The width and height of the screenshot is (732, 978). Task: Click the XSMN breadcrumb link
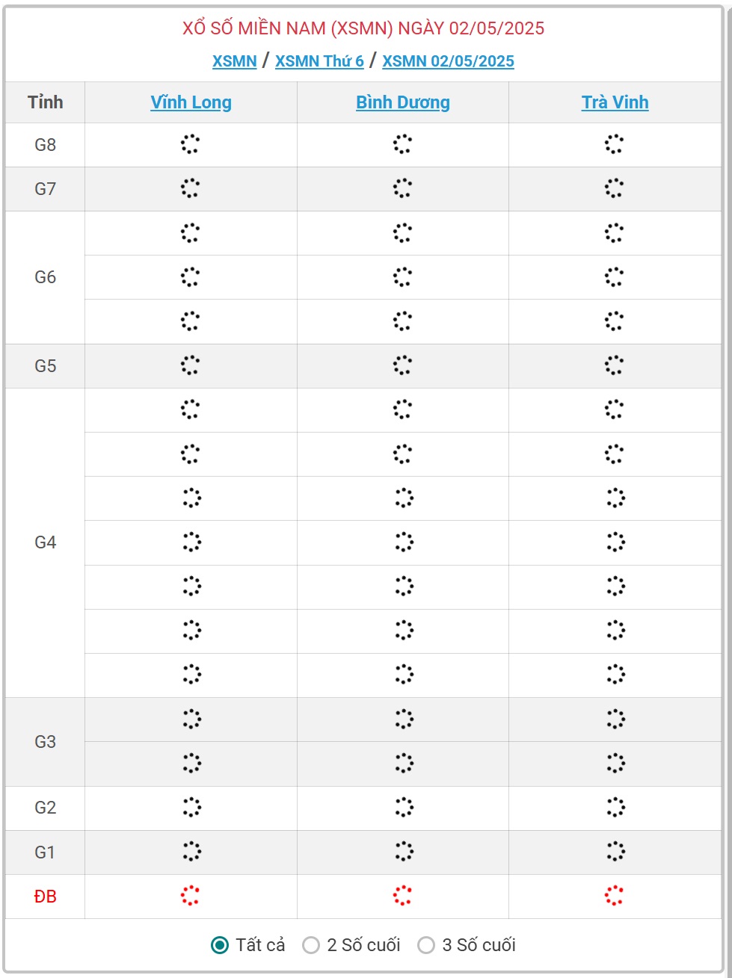pos(234,61)
